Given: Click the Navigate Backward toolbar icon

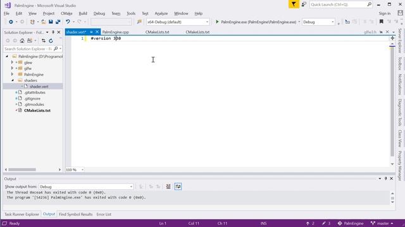Looking at the screenshot, I should (11, 22).
